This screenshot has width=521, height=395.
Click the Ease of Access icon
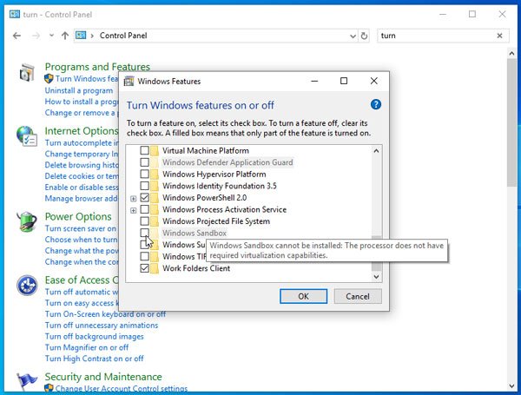[x=27, y=286]
